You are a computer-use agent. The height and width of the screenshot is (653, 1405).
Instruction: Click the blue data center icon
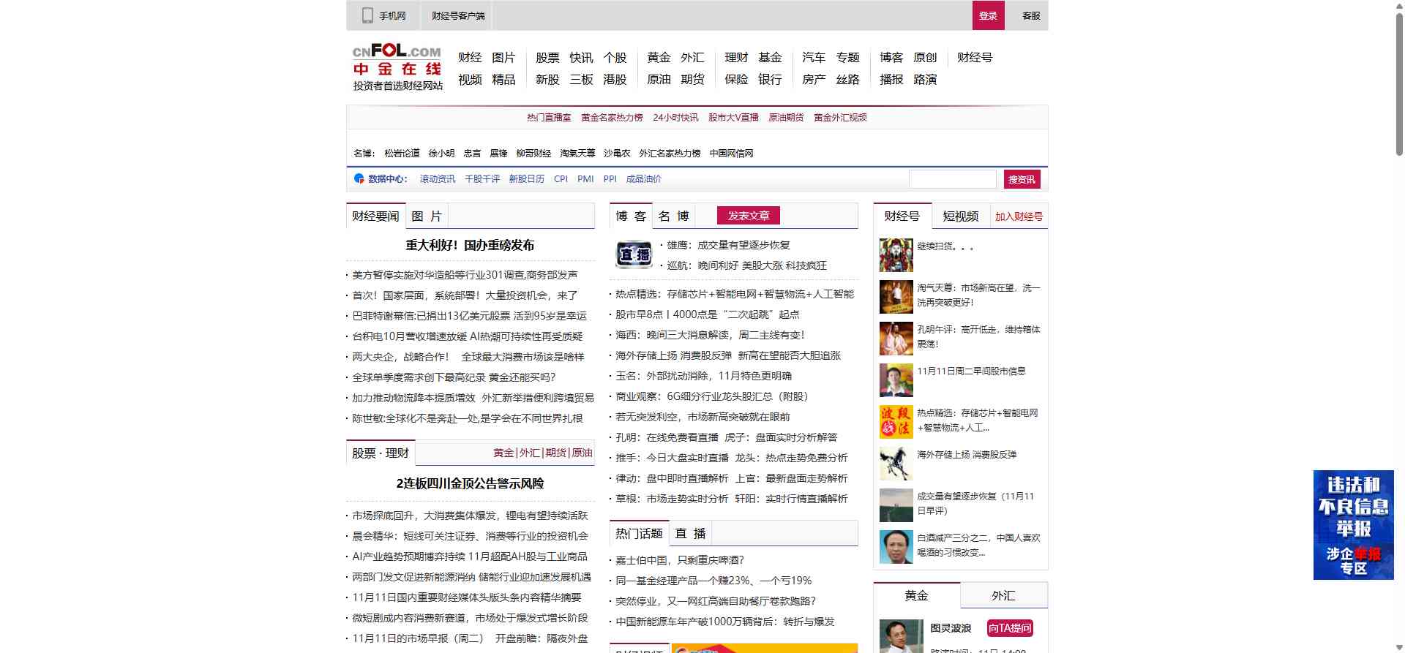359,178
